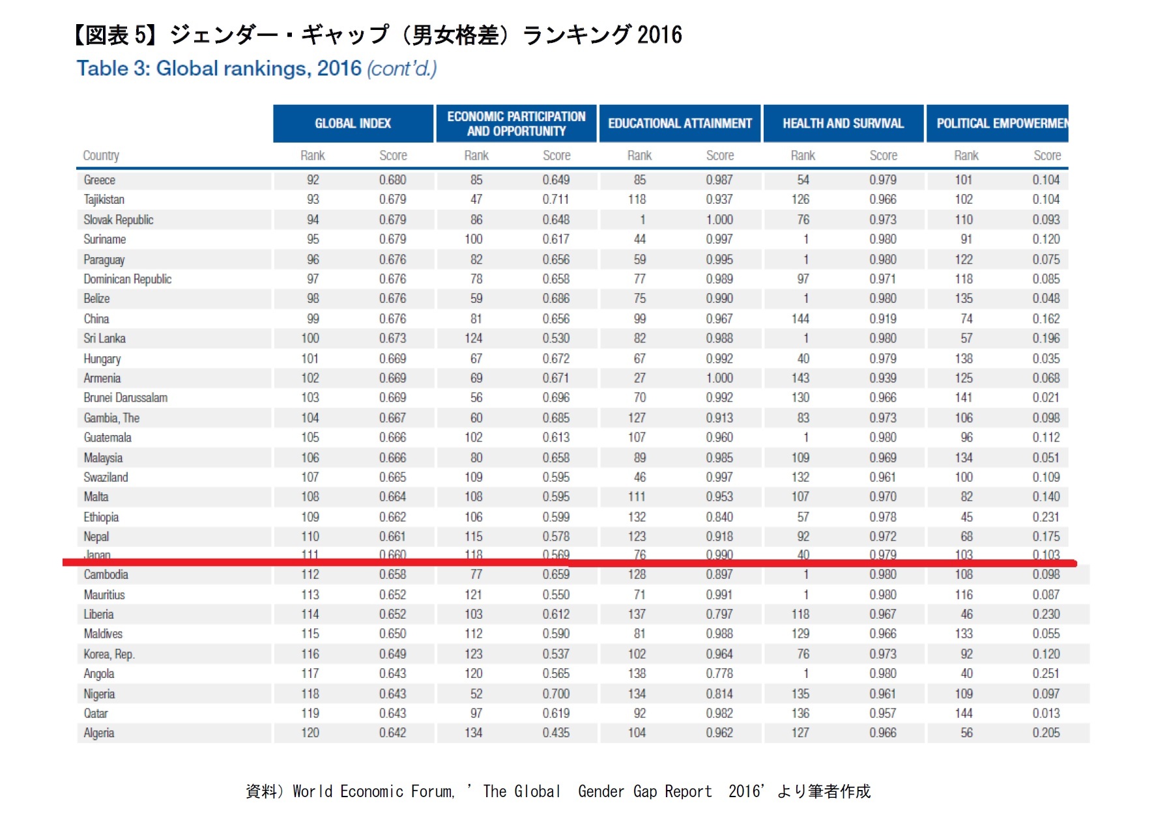The image size is (1154, 818).
Task: Select Japan's Global Index rank 111
Action: point(311,554)
